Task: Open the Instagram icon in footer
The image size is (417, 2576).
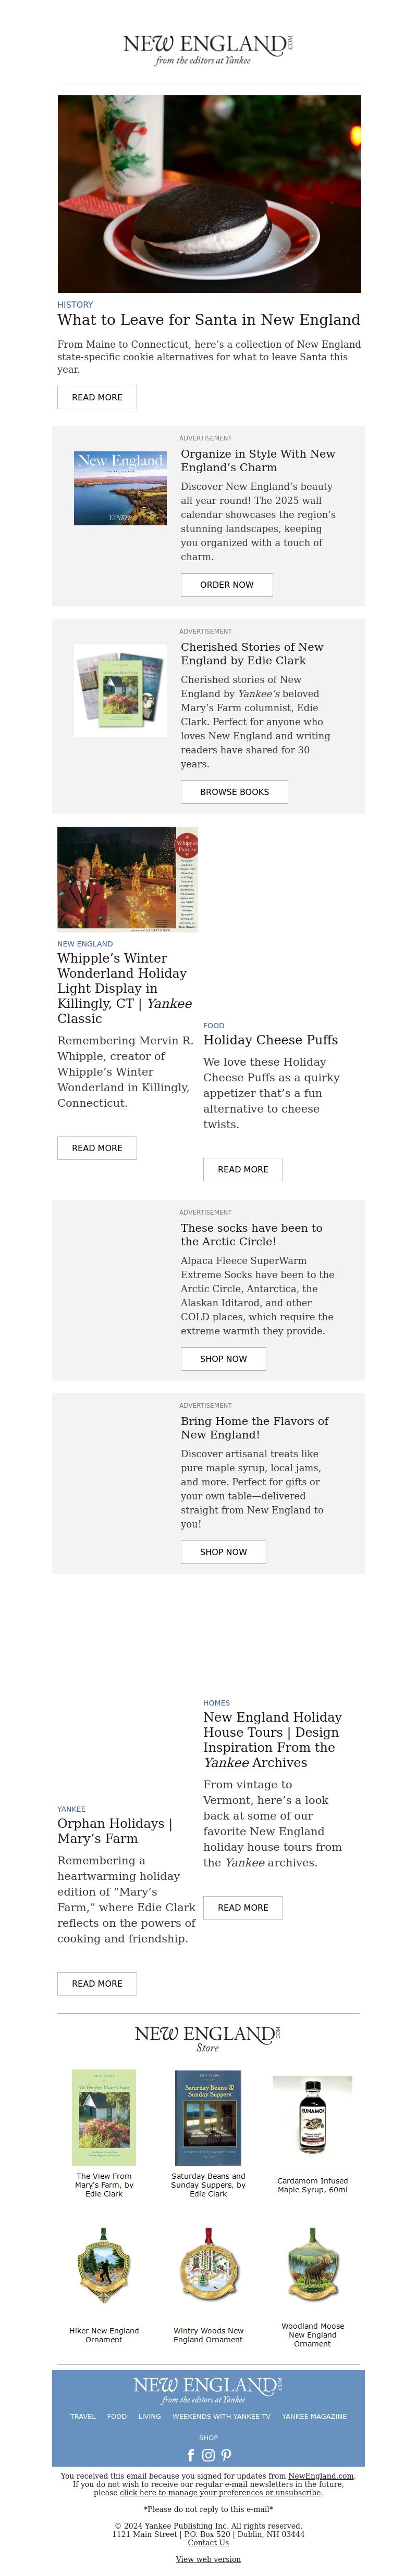Action: coord(208,2455)
